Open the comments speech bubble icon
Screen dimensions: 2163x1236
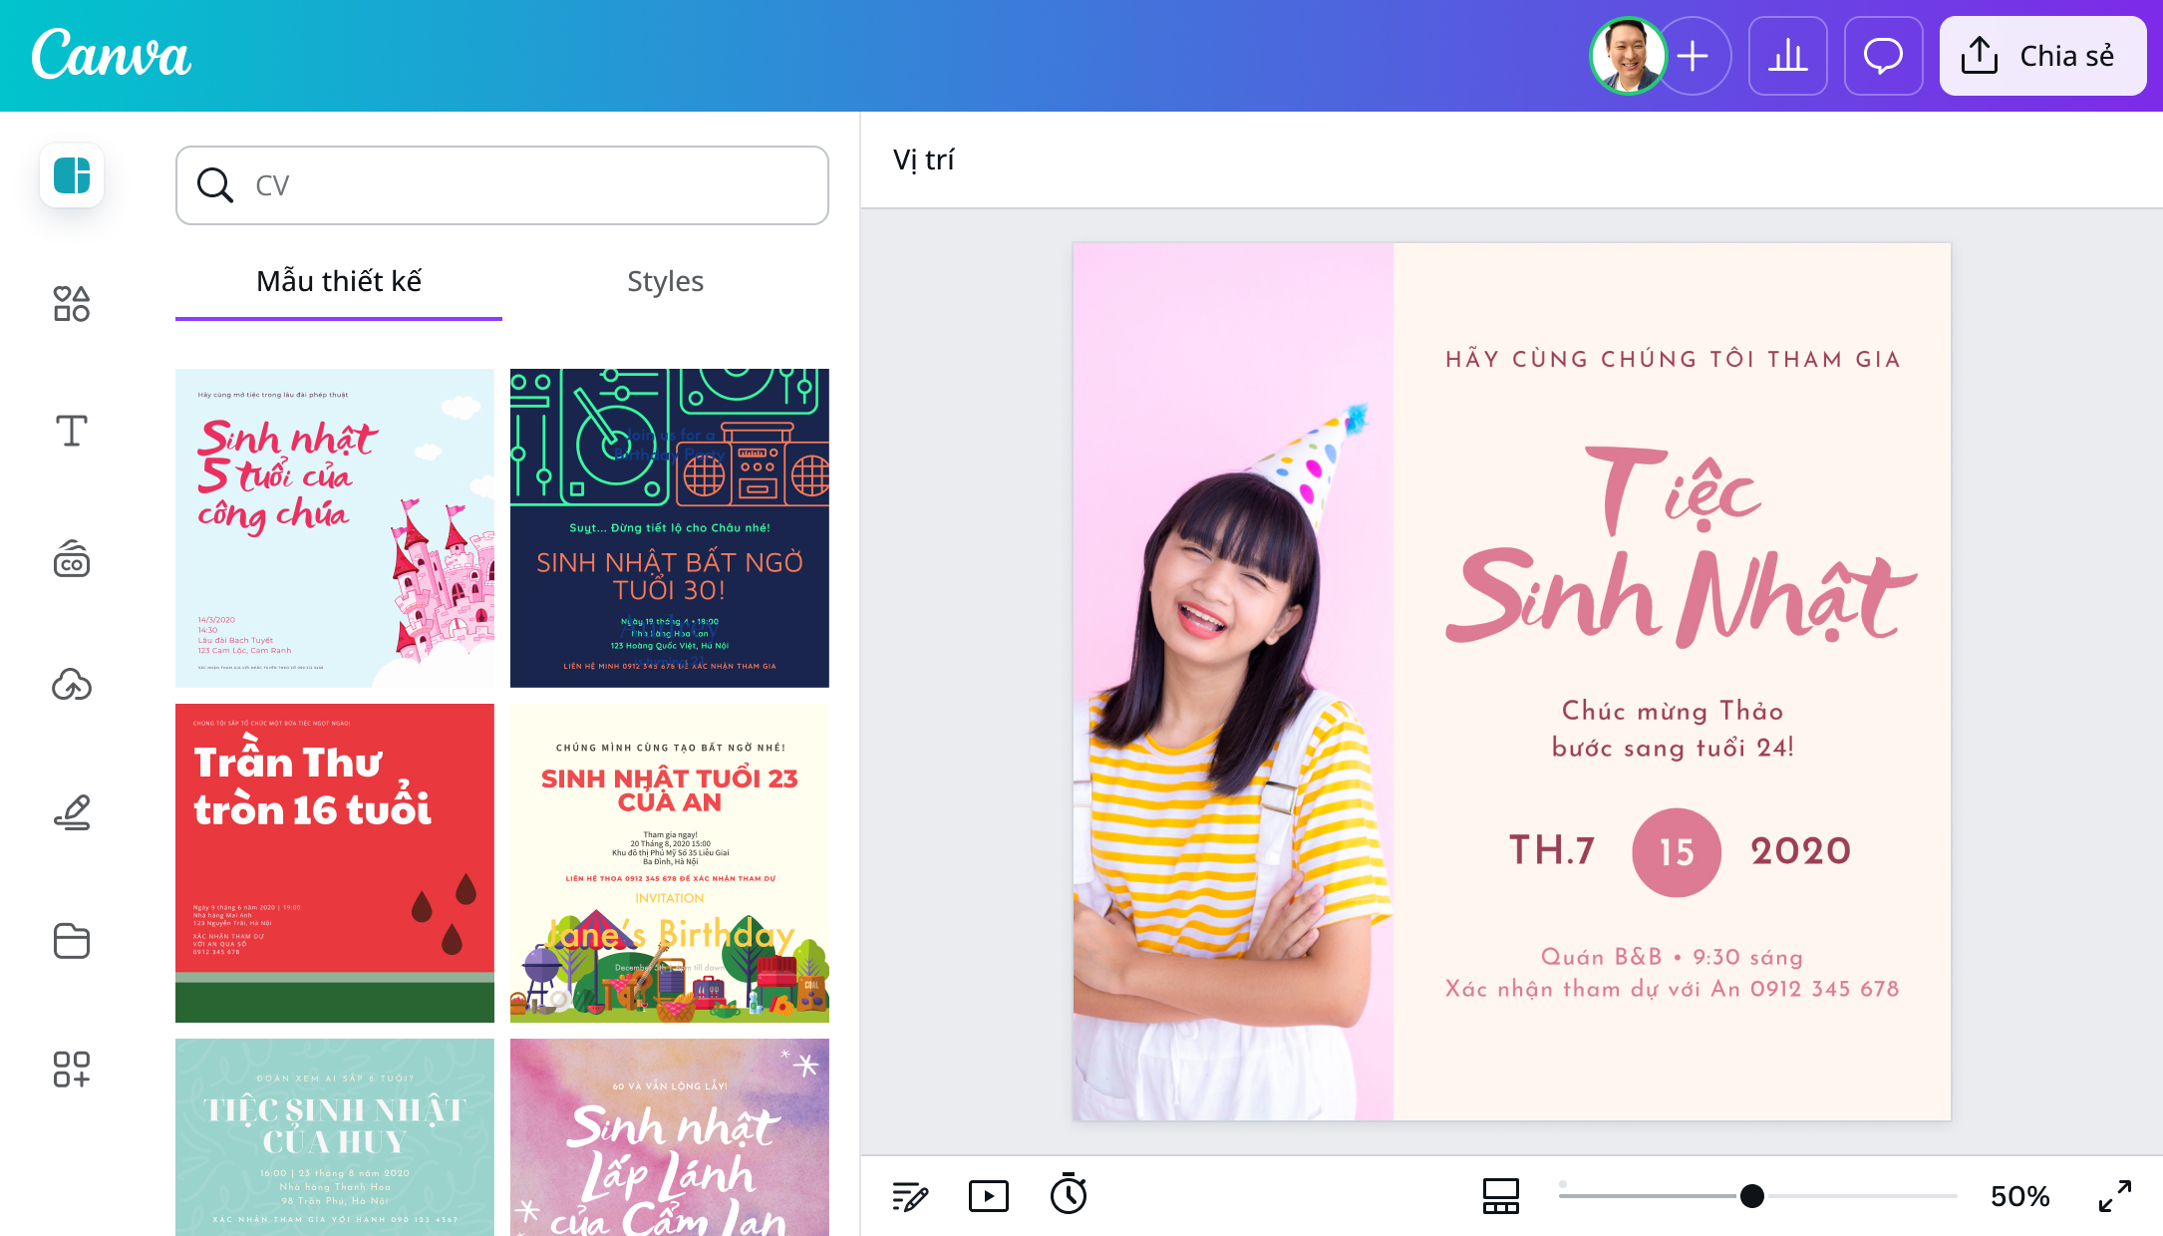pyautogui.click(x=1884, y=56)
